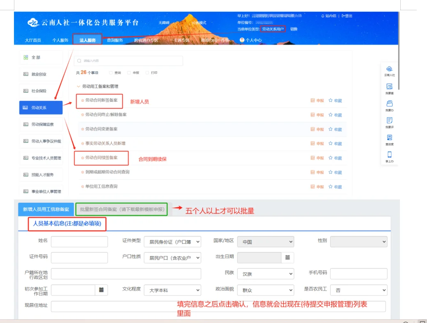Viewport: 427px width, 323px height.
Task: Select 就业创业 category in sidebar
Action: [x=41, y=74]
